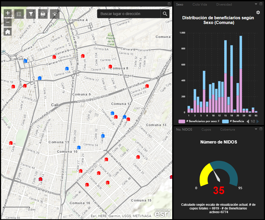Switch to the Ciclo Vida tab
The width and height of the screenshot is (265, 220).
point(200,4)
